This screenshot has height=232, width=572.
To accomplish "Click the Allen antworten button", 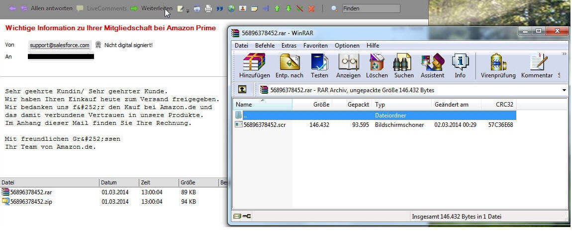I will pos(47,8).
